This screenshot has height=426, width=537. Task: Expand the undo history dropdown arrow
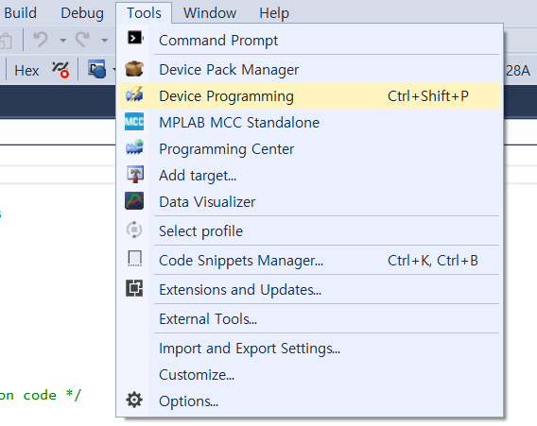(62, 41)
